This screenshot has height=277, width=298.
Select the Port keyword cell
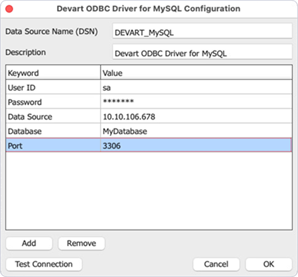53,145
